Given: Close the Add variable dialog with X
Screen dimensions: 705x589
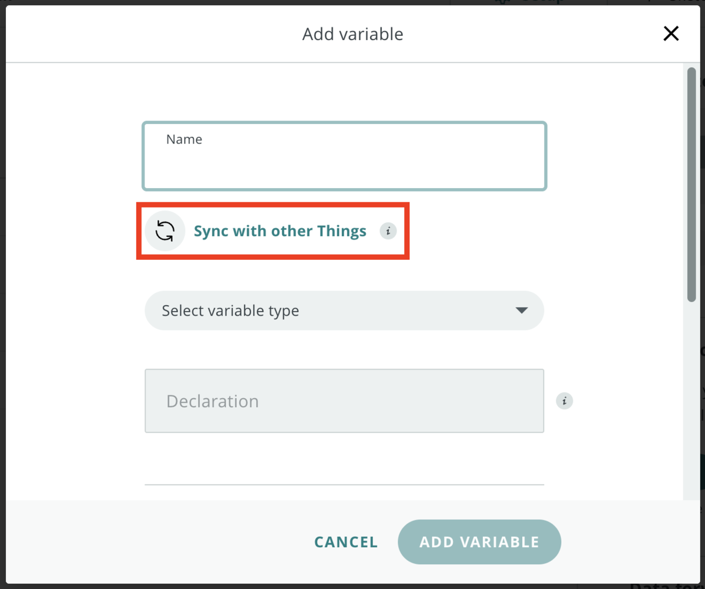Looking at the screenshot, I should pyautogui.click(x=671, y=34).
